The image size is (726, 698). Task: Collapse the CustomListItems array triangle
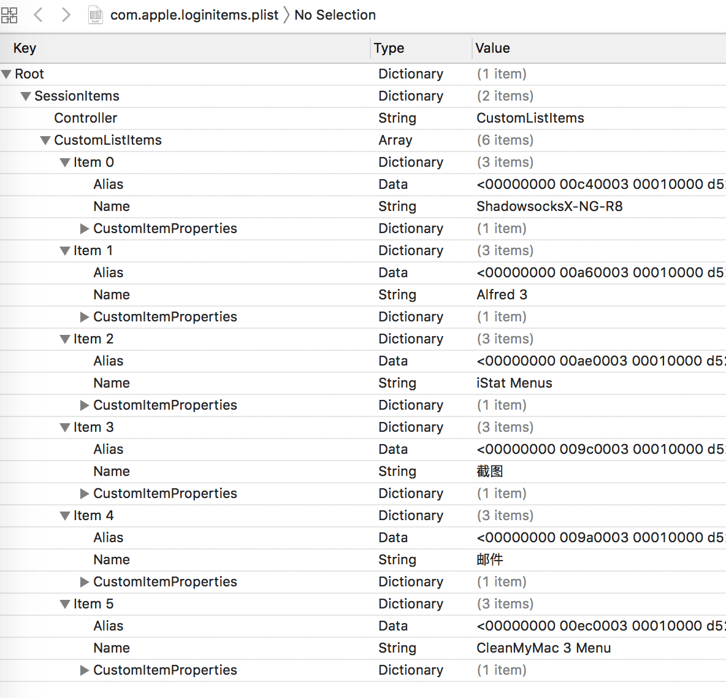pyautogui.click(x=45, y=140)
